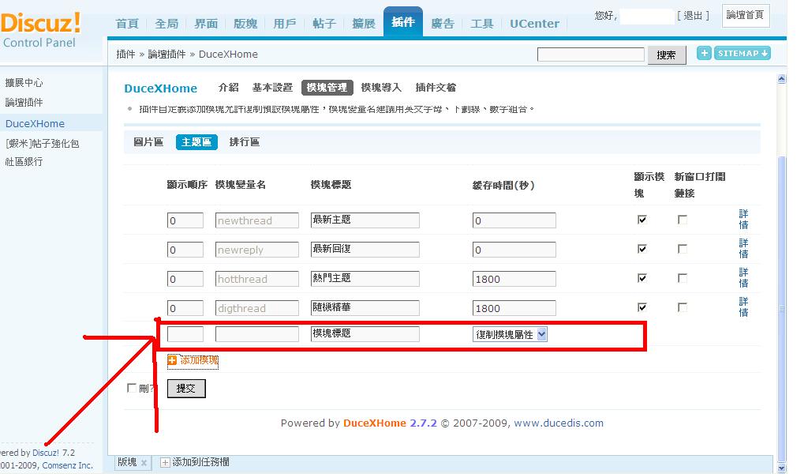Open 詳情 for the newthread row
808x474 pixels.
743,219
